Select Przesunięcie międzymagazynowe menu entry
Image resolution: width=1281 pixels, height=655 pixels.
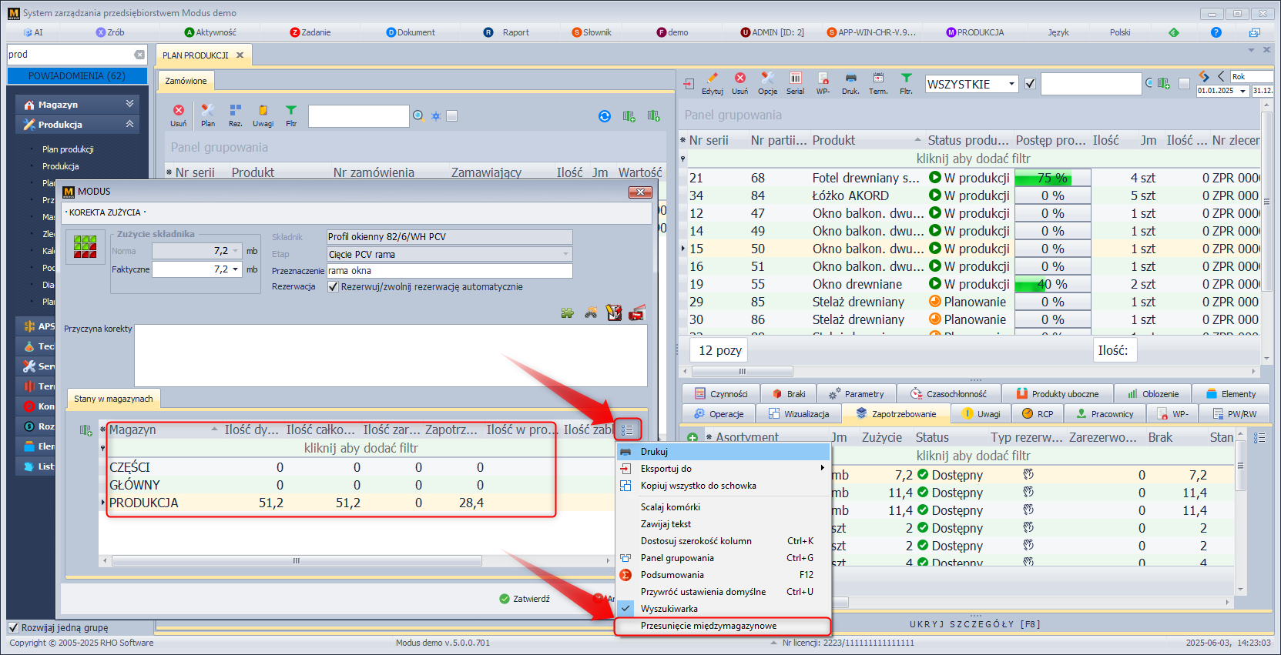coord(708,626)
